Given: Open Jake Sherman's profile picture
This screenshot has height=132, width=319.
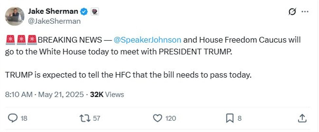Looking at the screenshot, I should [x=15, y=16].
